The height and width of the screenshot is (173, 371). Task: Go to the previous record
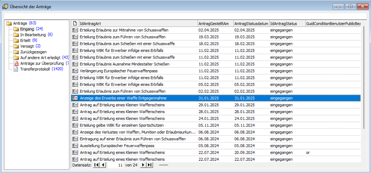click(103, 165)
